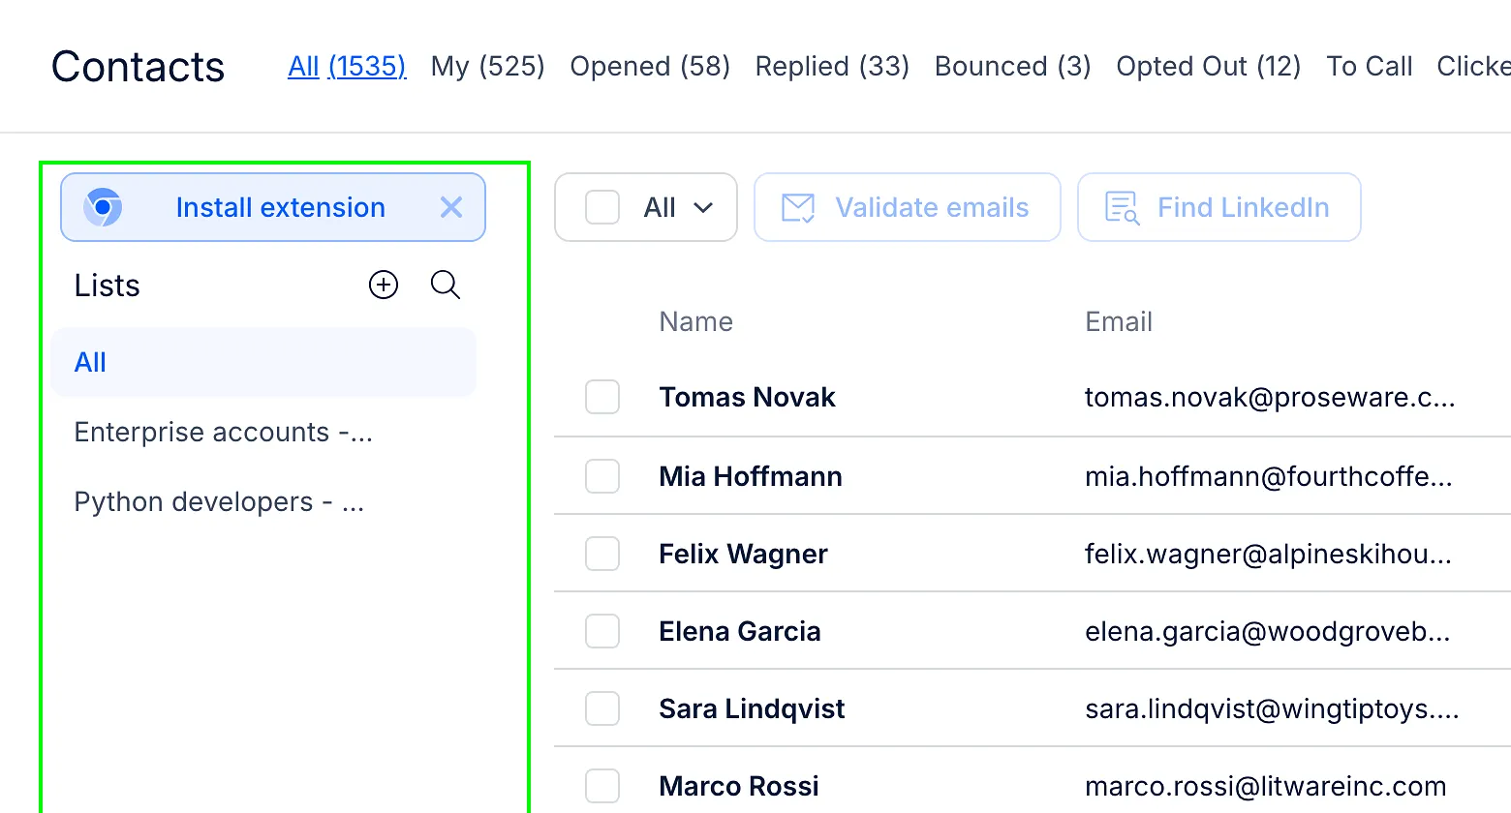Open the Enterprise accounts list
This screenshot has width=1511, height=813.
tap(224, 432)
